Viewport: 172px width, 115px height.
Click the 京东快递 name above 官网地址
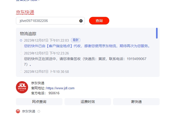38,83
